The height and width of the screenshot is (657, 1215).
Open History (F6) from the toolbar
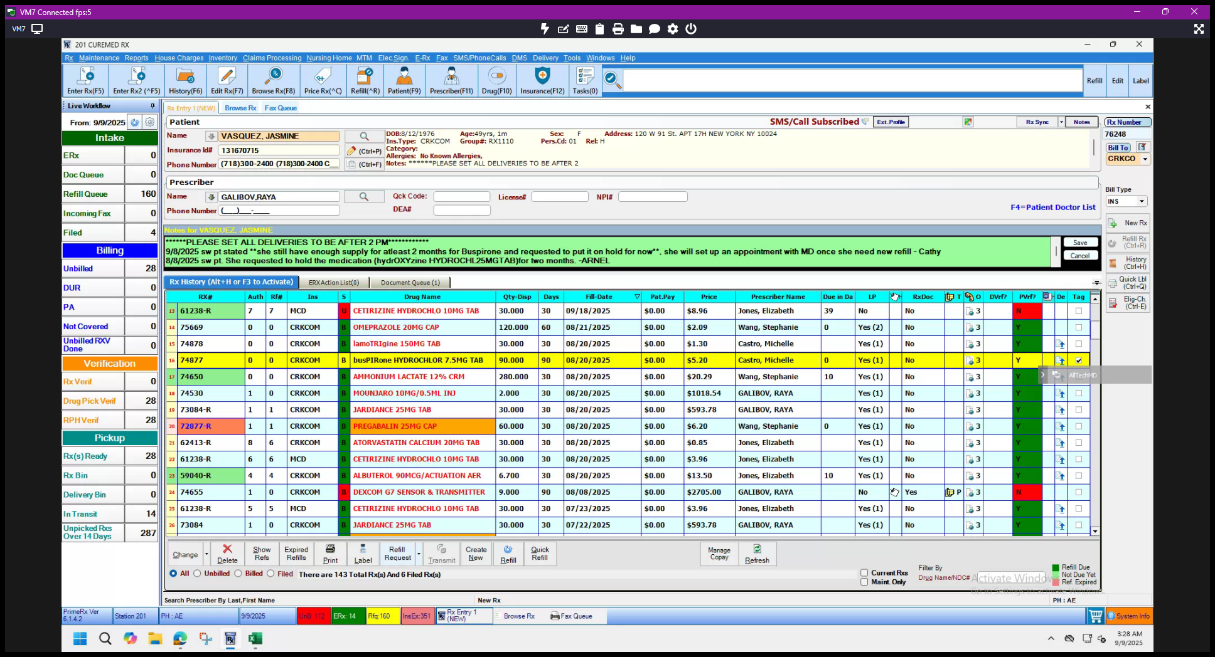[x=185, y=81]
